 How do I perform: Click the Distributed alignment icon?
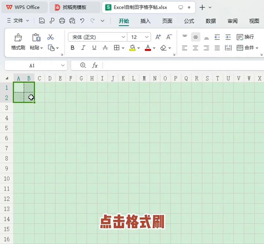[228, 48]
